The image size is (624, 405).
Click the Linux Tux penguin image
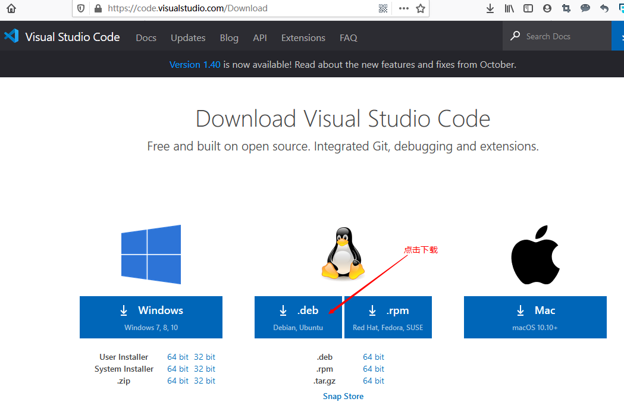pyautogui.click(x=343, y=253)
